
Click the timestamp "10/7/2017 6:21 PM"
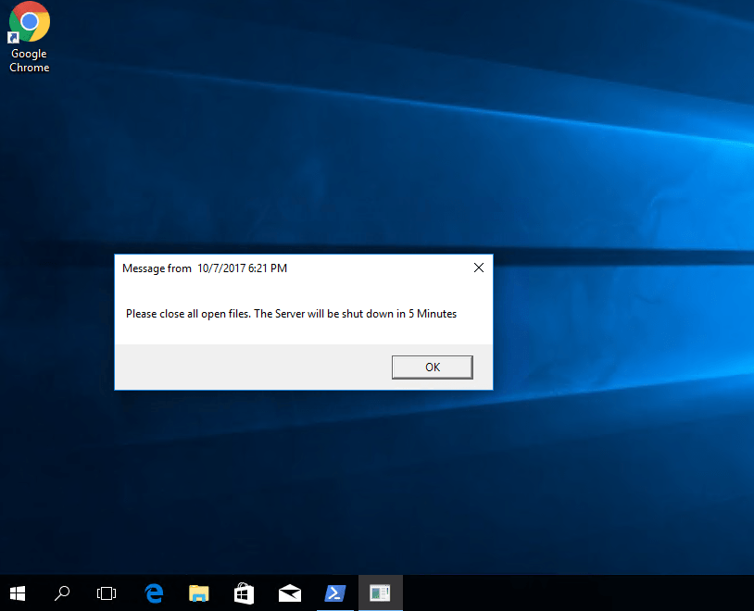click(x=242, y=268)
